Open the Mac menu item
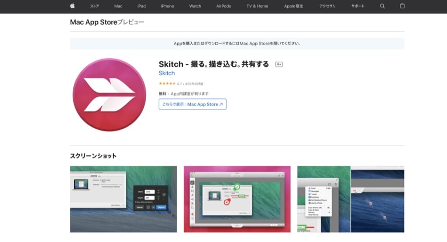Viewport: 447px width, 242px height. pos(118,6)
